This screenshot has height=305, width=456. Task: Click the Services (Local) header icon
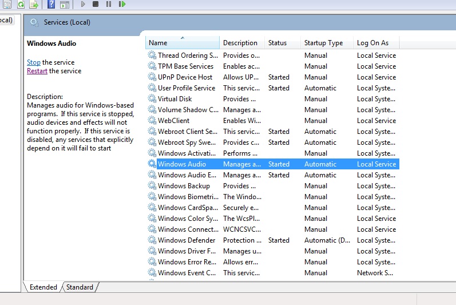[34, 22]
